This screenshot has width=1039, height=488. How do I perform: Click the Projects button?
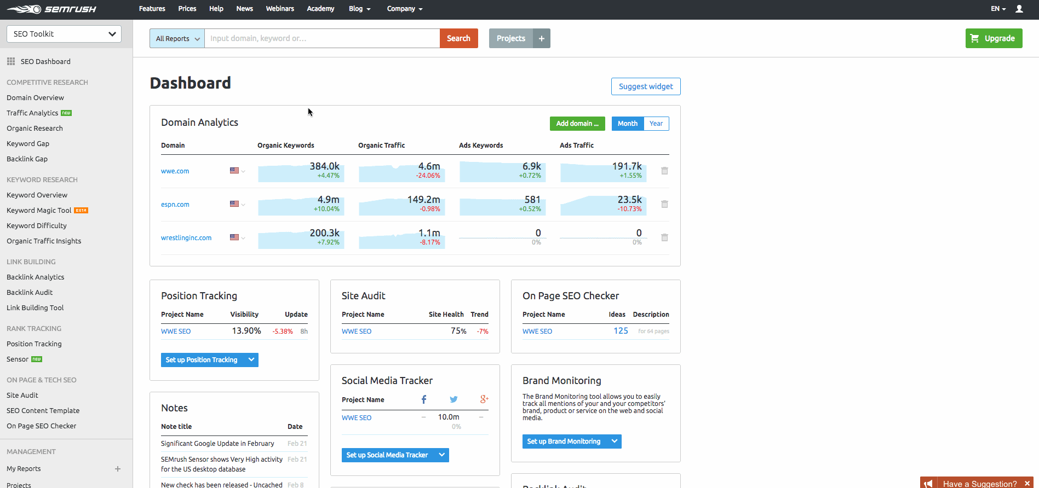[511, 38]
